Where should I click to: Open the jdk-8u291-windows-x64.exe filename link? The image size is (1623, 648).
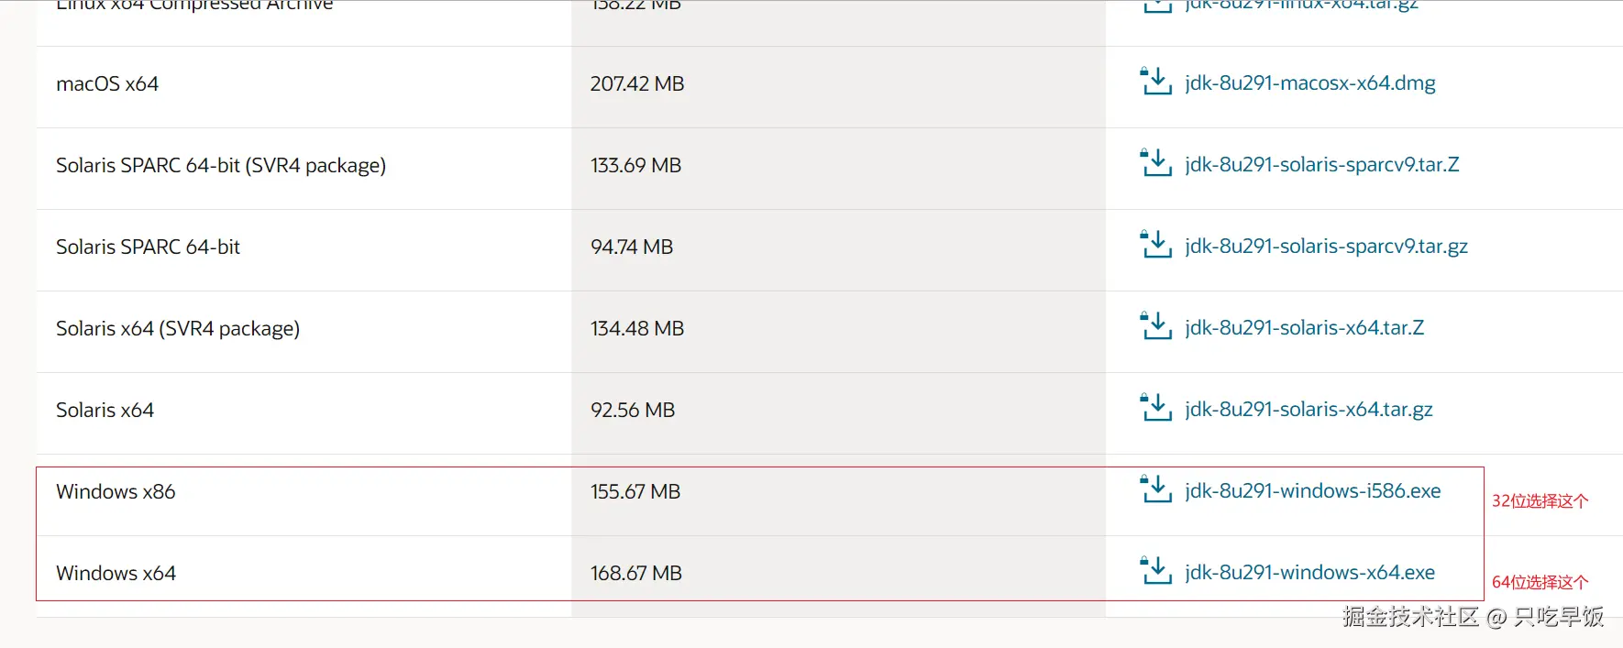[x=1309, y=573]
